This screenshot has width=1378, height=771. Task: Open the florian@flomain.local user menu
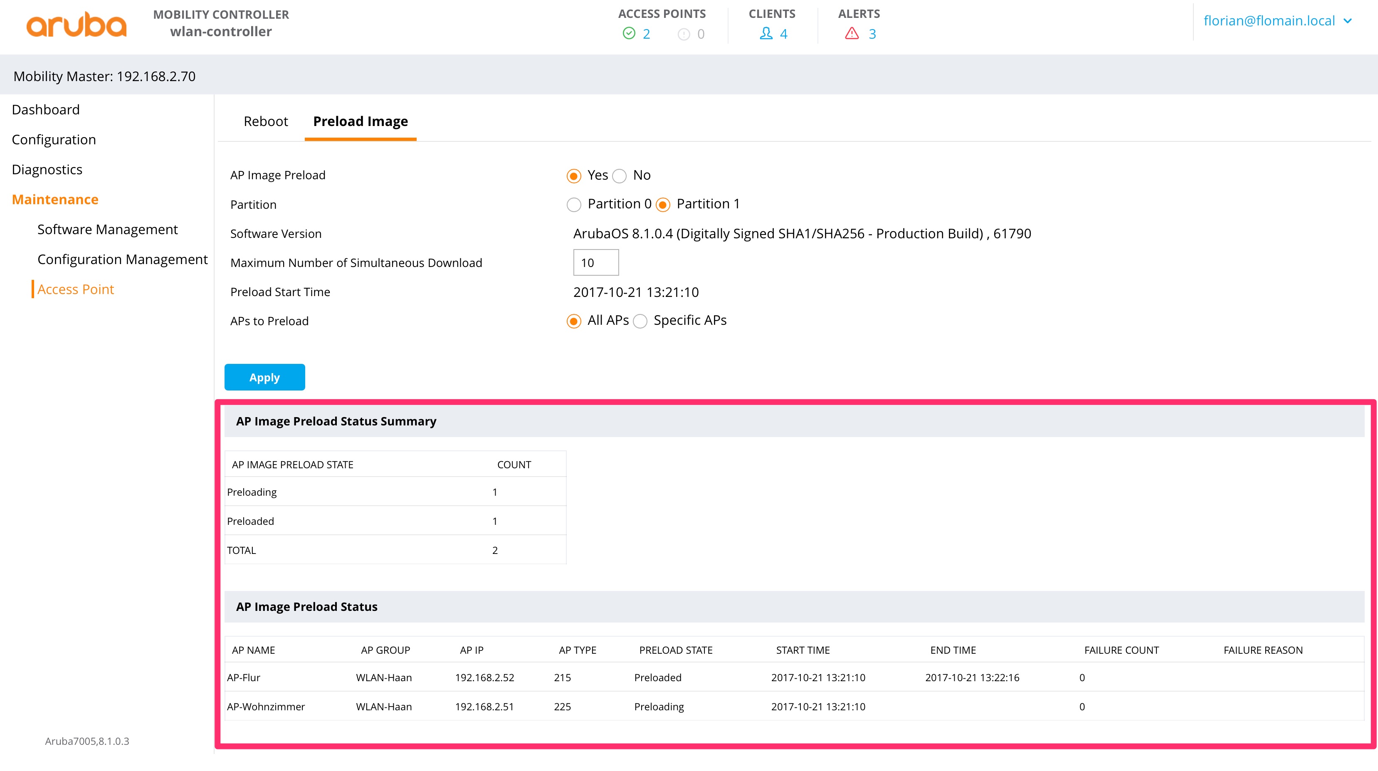point(1277,21)
